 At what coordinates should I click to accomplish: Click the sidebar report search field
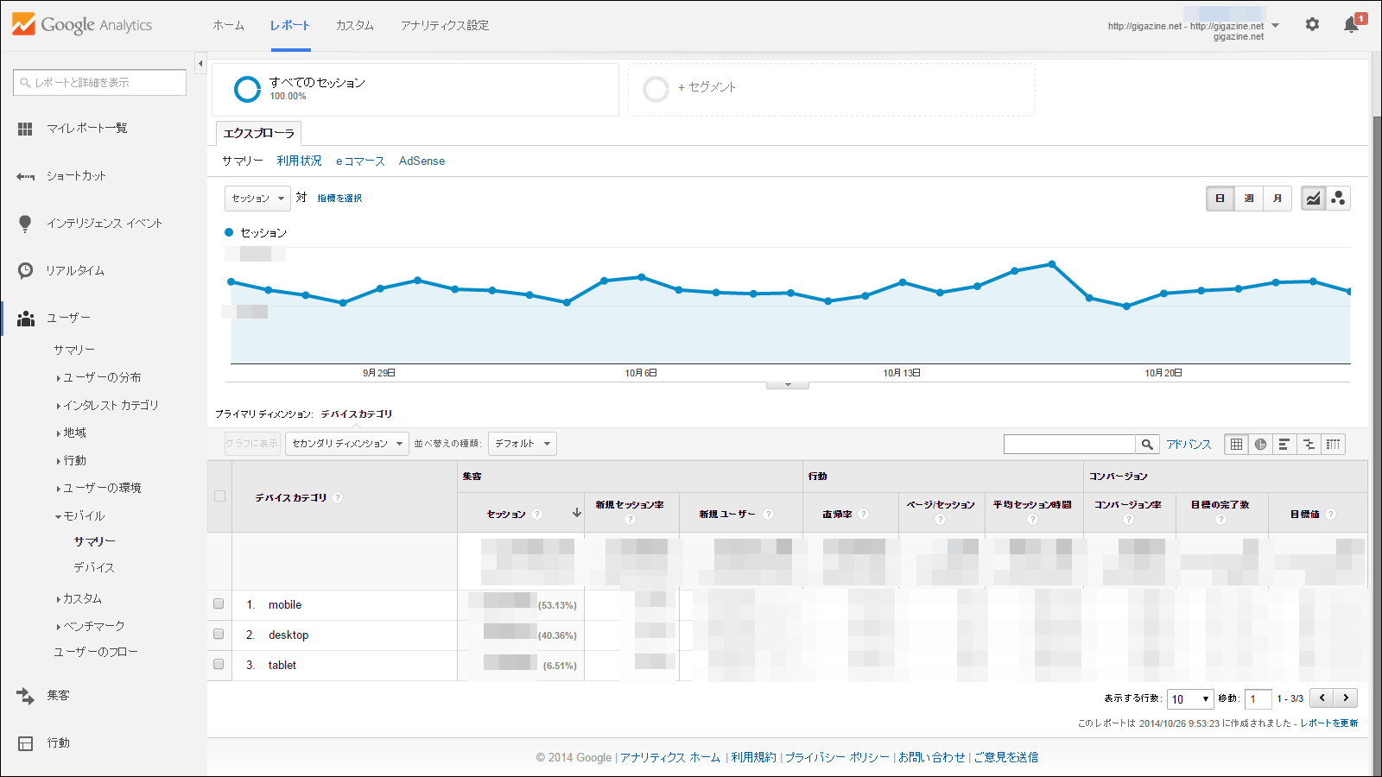point(100,83)
